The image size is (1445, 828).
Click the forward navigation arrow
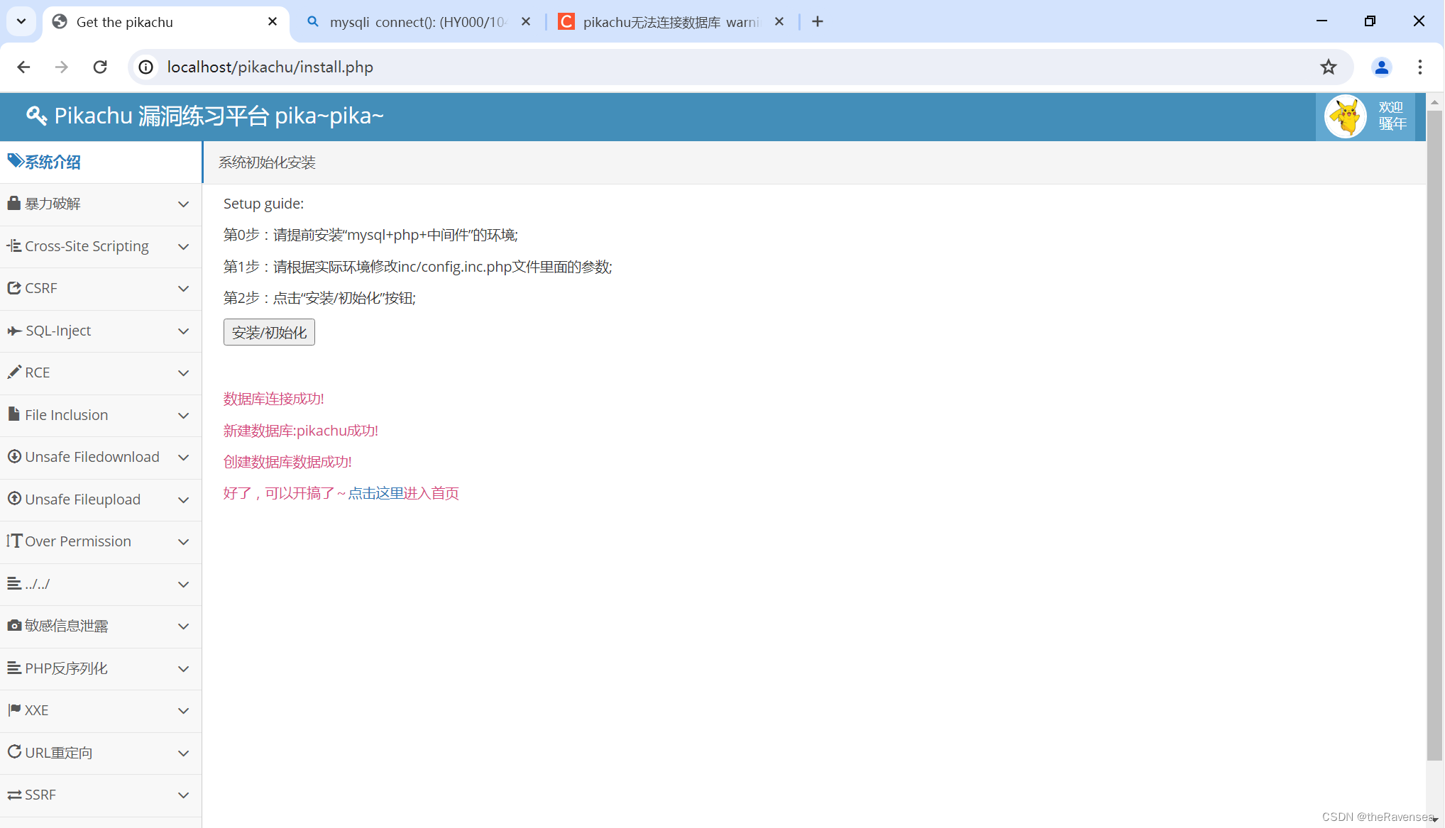62,67
